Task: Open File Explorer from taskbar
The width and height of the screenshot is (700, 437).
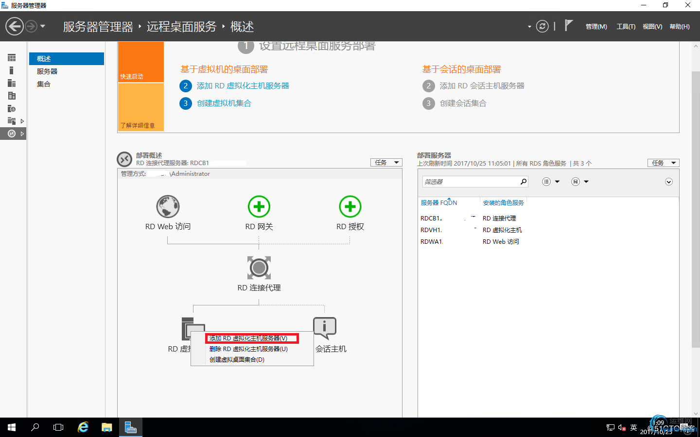Action: [x=107, y=427]
